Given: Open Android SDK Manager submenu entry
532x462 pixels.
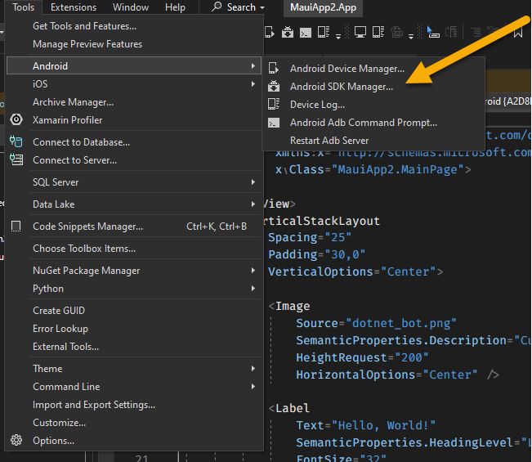Looking at the screenshot, I should point(373,86).
